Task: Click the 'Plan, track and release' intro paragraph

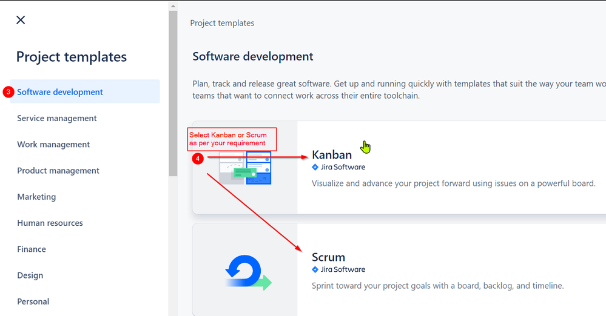Action: coord(399,90)
